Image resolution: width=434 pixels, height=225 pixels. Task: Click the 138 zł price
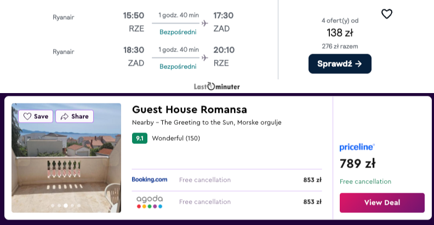tap(340, 33)
